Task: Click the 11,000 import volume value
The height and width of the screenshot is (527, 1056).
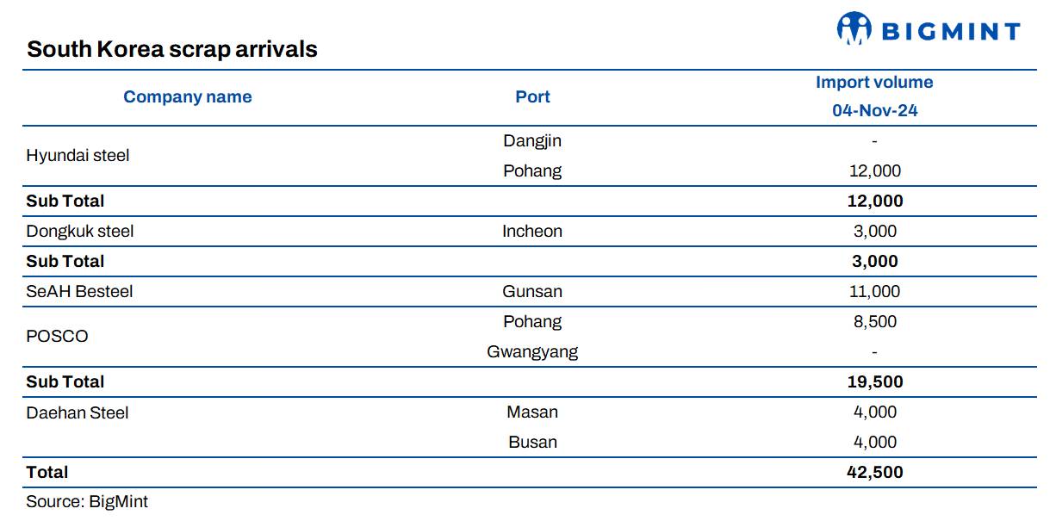Action: (x=874, y=291)
